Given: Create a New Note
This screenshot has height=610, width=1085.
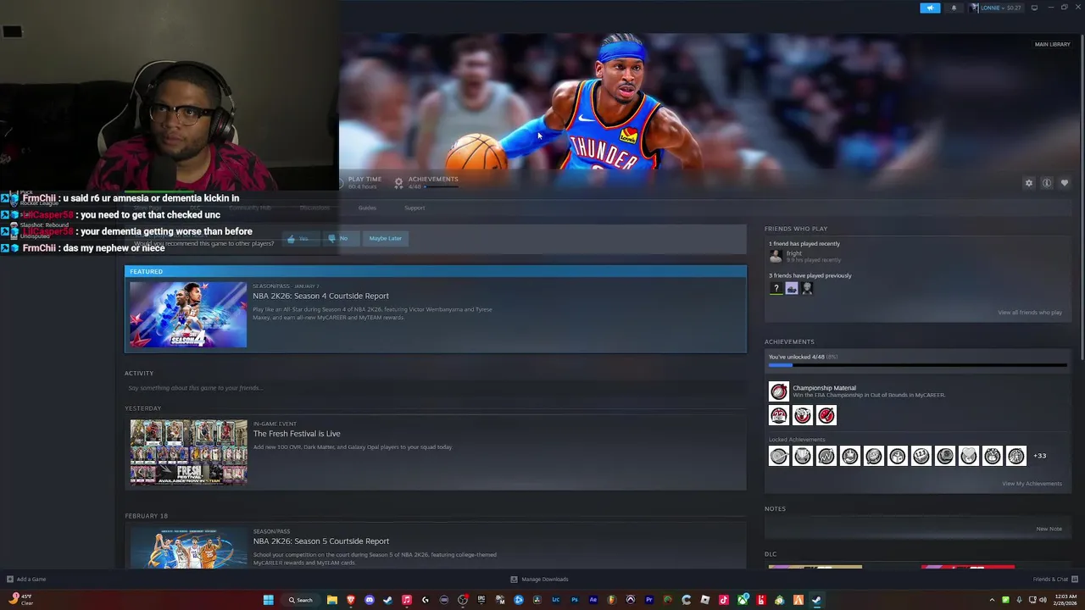Looking at the screenshot, I should [1049, 529].
